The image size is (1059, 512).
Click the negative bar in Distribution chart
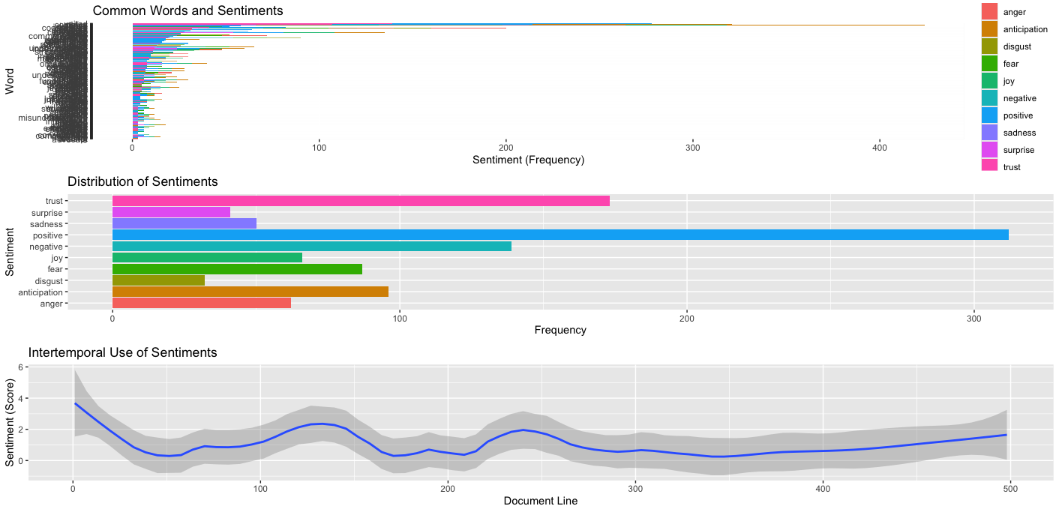311,247
